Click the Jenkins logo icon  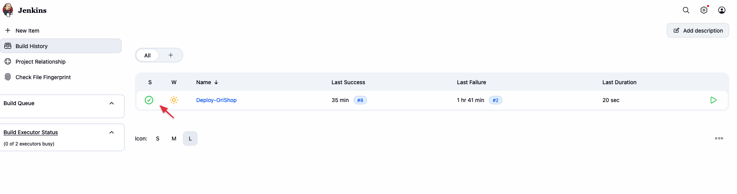click(x=8, y=10)
